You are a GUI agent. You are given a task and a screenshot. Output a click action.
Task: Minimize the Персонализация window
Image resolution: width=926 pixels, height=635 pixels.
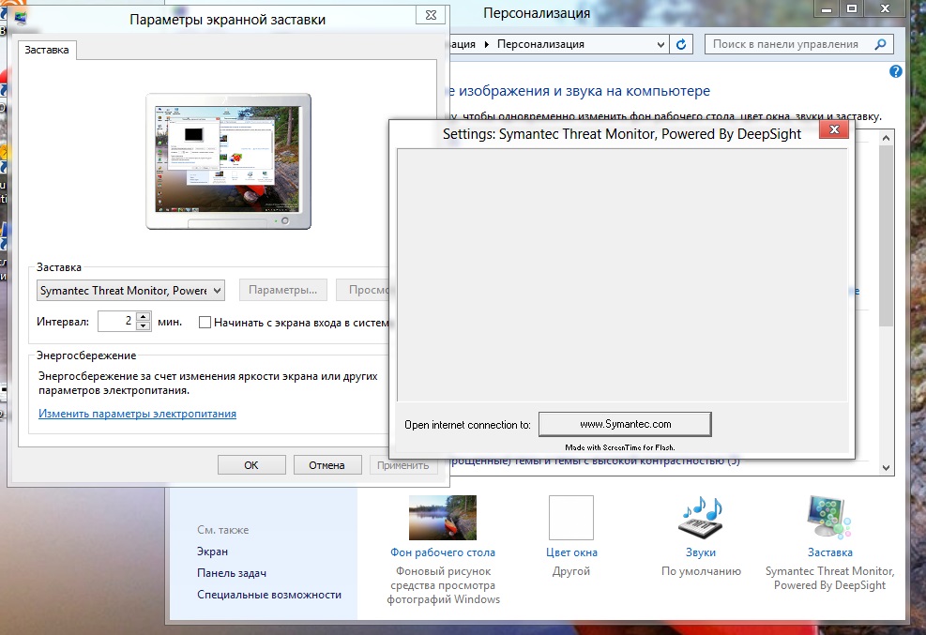[827, 8]
